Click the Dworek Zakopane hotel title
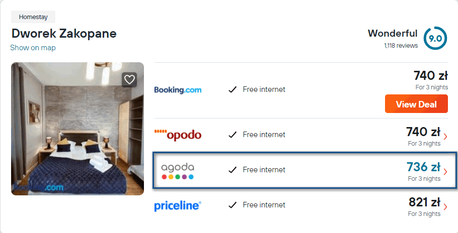The image size is (458, 233). (x=64, y=34)
